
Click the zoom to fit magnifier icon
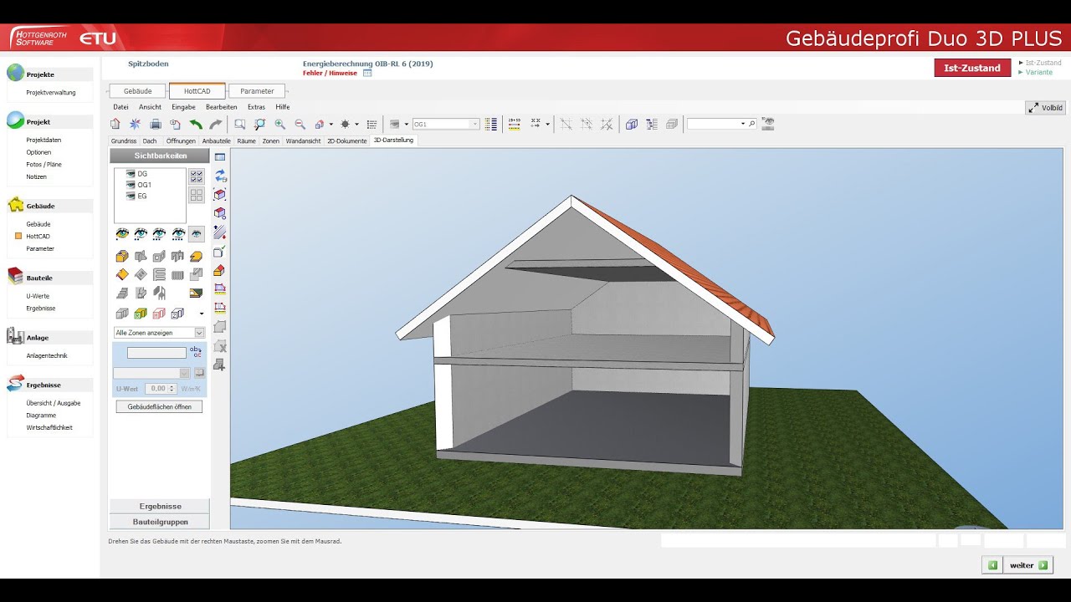260,124
